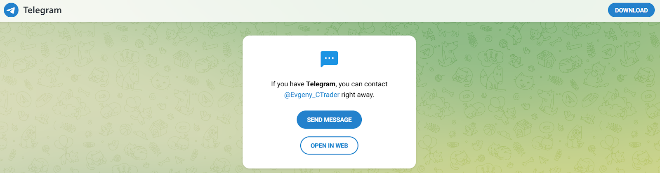660x173 pixels.
Task: Click the patterned background left of the card
Action: point(124,99)
